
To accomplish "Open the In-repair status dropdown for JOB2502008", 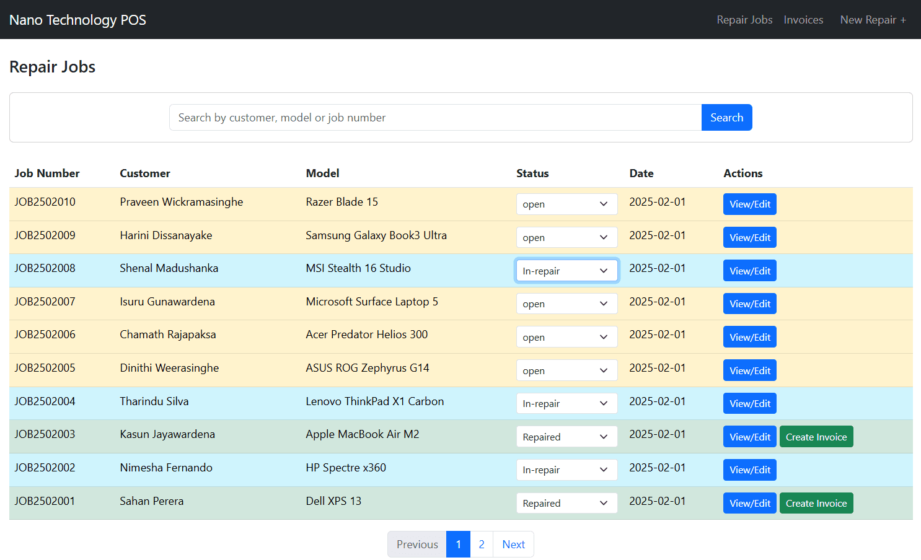I will [566, 271].
